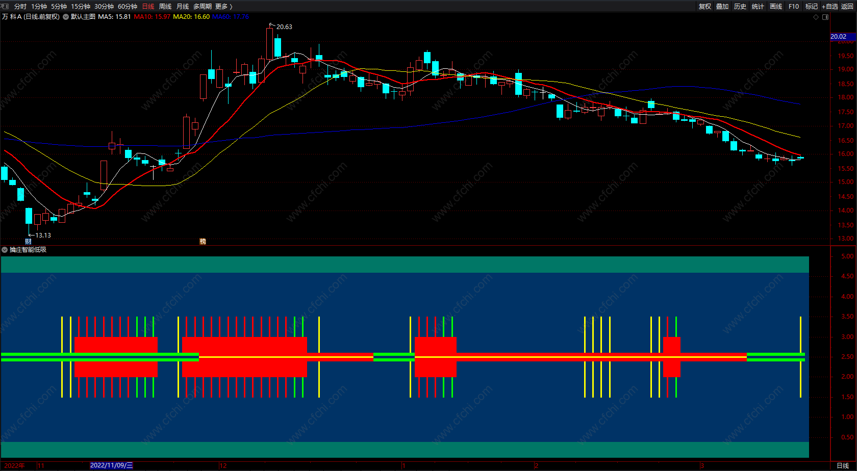Click the MA5: 15.81 label
Viewport: 857px width, 471px height.
click(114, 17)
